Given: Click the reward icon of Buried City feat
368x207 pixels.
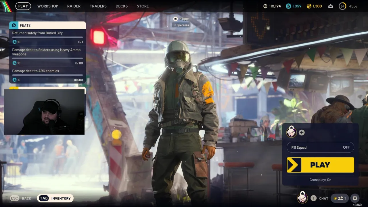Looking at the screenshot, I should click(x=14, y=42).
